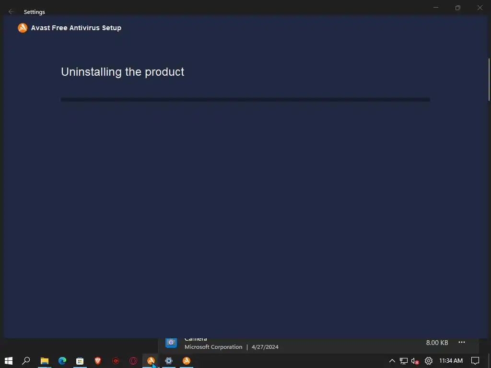The height and width of the screenshot is (368, 491).
Task: Open the red hexagon app on the taskbar
Action: coord(116,361)
